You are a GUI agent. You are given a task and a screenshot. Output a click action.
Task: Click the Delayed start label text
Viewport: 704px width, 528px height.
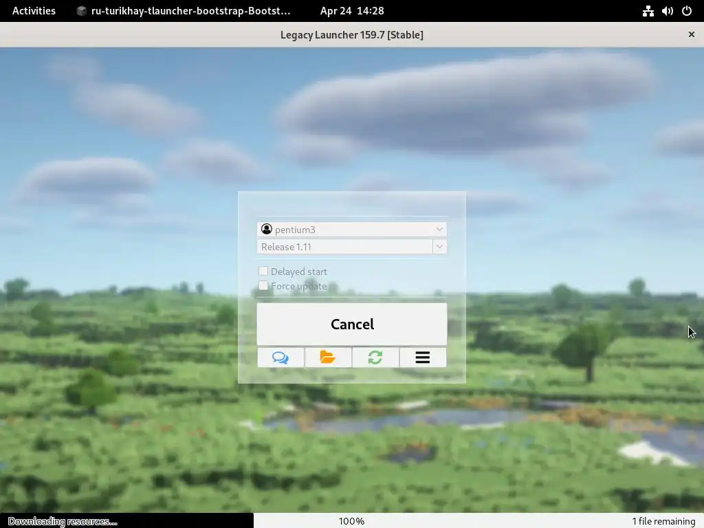pyautogui.click(x=299, y=272)
